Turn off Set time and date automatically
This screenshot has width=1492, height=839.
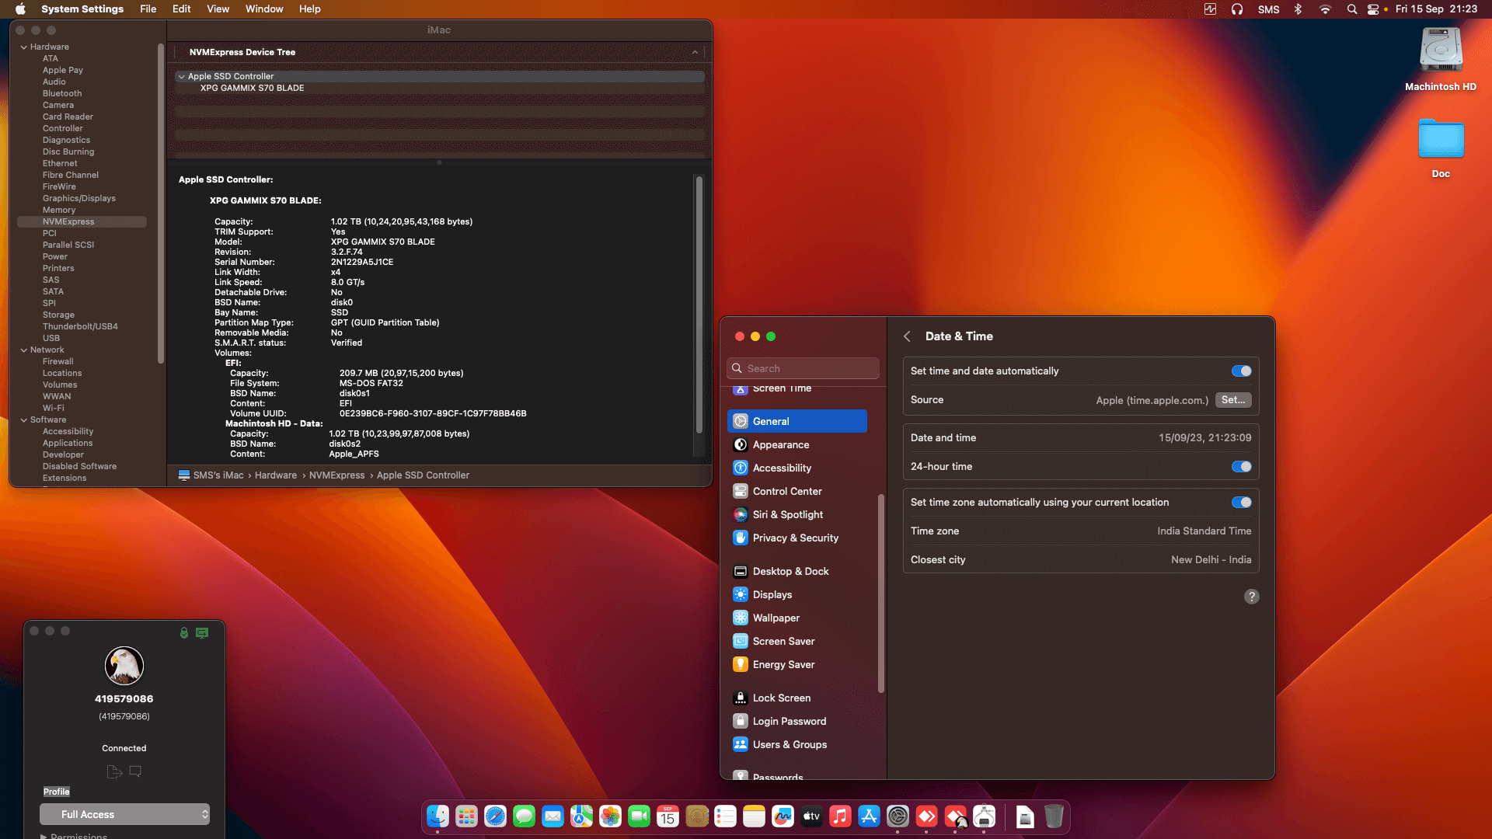pyautogui.click(x=1241, y=371)
